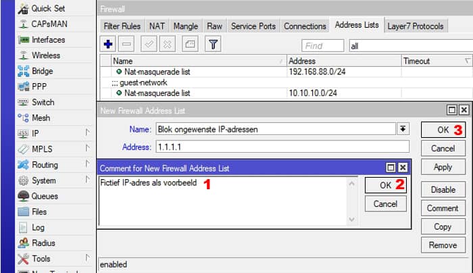Click Cancel in New Firewall Address List
The height and width of the screenshot is (273, 473).
pyautogui.click(x=443, y=149)
